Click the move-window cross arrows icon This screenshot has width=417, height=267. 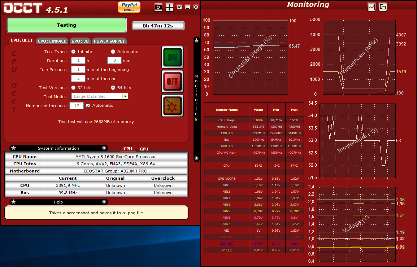click(x=169, y=7)
